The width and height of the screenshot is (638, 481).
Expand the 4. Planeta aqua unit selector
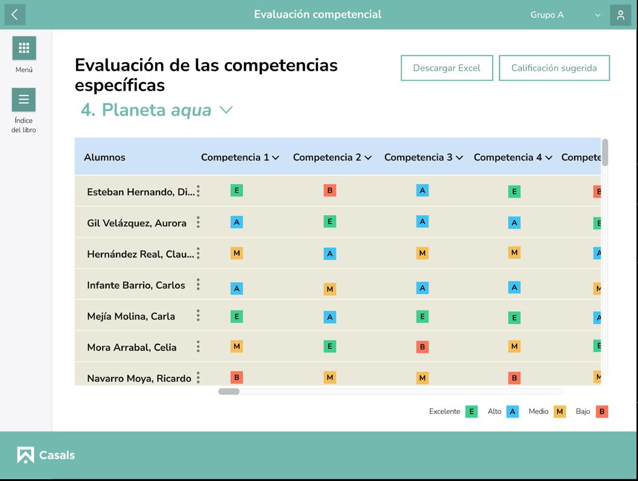click(x=157, y=110)
